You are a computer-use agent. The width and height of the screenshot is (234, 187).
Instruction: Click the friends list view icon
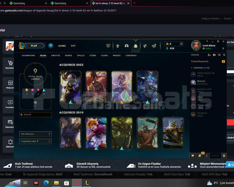click(219, 55)
